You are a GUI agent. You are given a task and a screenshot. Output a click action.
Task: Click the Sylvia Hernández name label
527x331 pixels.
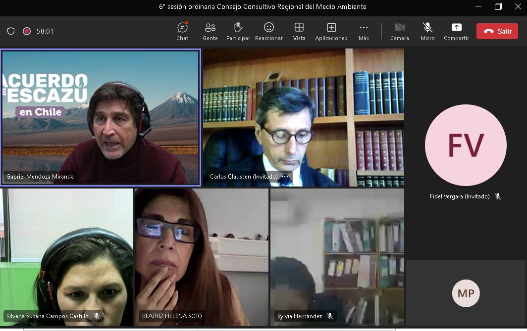point(300,316)
